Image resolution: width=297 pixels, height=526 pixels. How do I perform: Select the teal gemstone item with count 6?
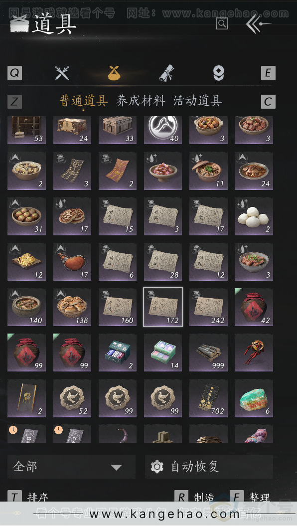[x=254, y=398]
